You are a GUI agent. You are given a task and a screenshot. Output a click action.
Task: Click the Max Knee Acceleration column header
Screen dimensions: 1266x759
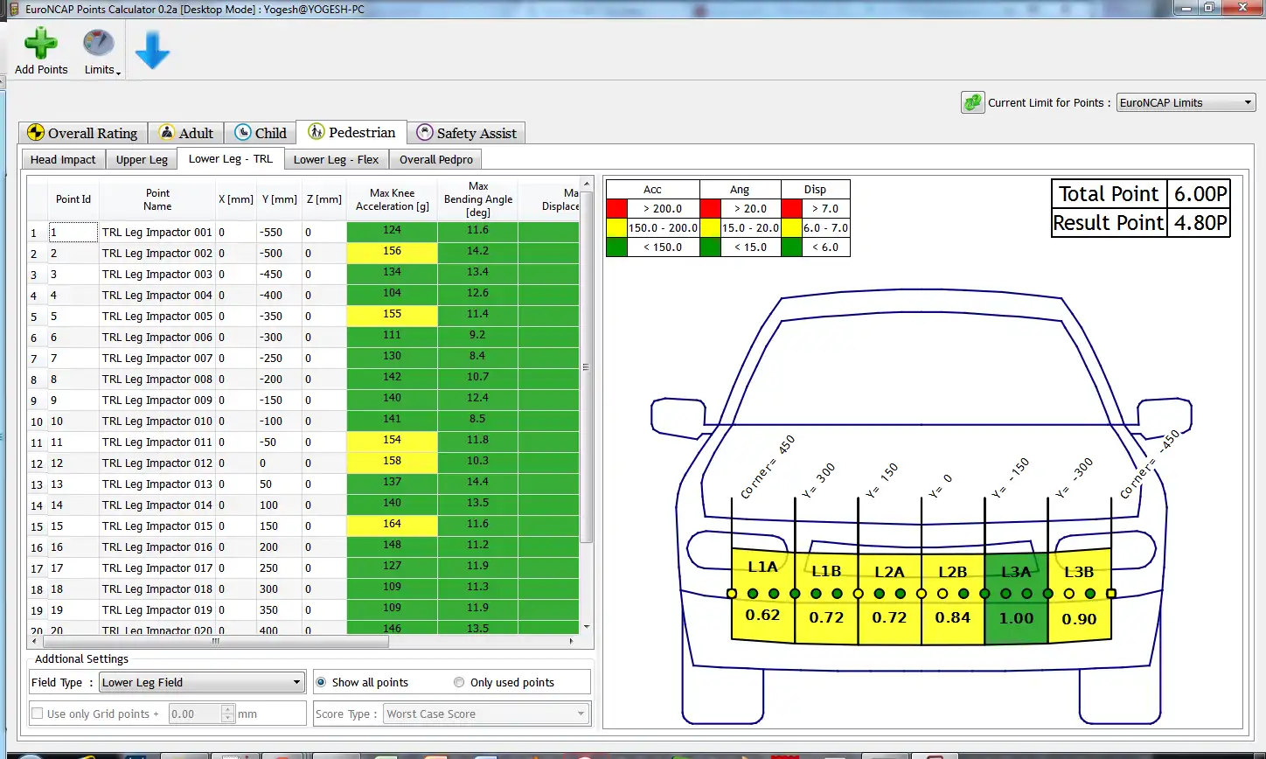pyautogui.click(x=392, y=199)
